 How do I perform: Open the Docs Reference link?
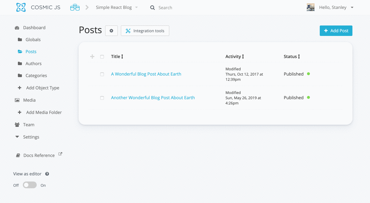pyautogui.click(x=39, y=155)
